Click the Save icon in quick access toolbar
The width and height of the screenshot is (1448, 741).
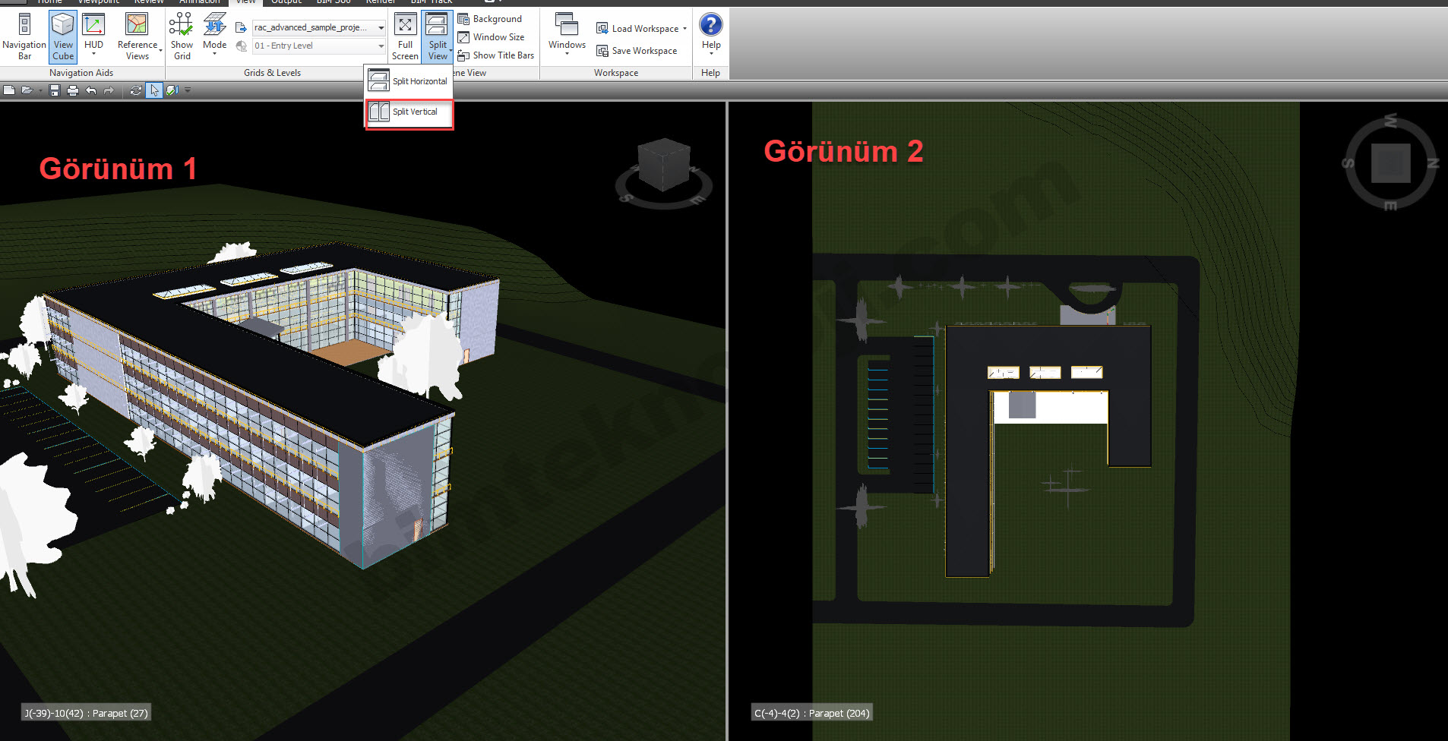tap(55, 90)
